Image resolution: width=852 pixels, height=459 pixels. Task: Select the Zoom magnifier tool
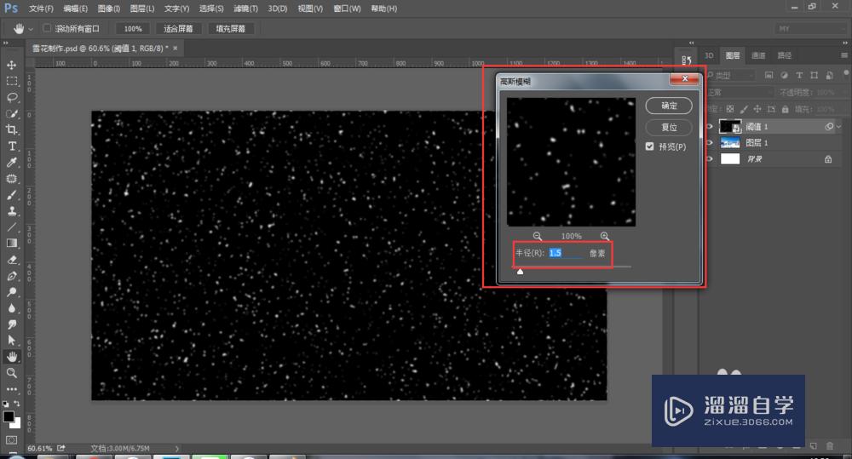coord(11,373)
